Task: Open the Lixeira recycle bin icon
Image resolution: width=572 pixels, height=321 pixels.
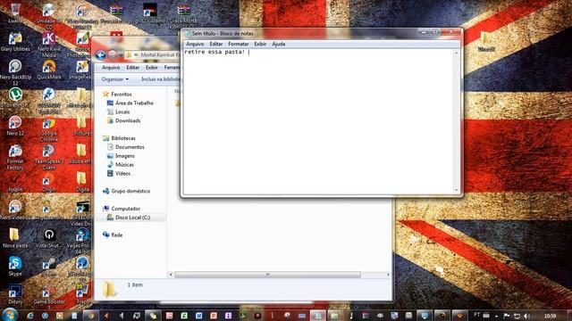Action: click(15, 13)
